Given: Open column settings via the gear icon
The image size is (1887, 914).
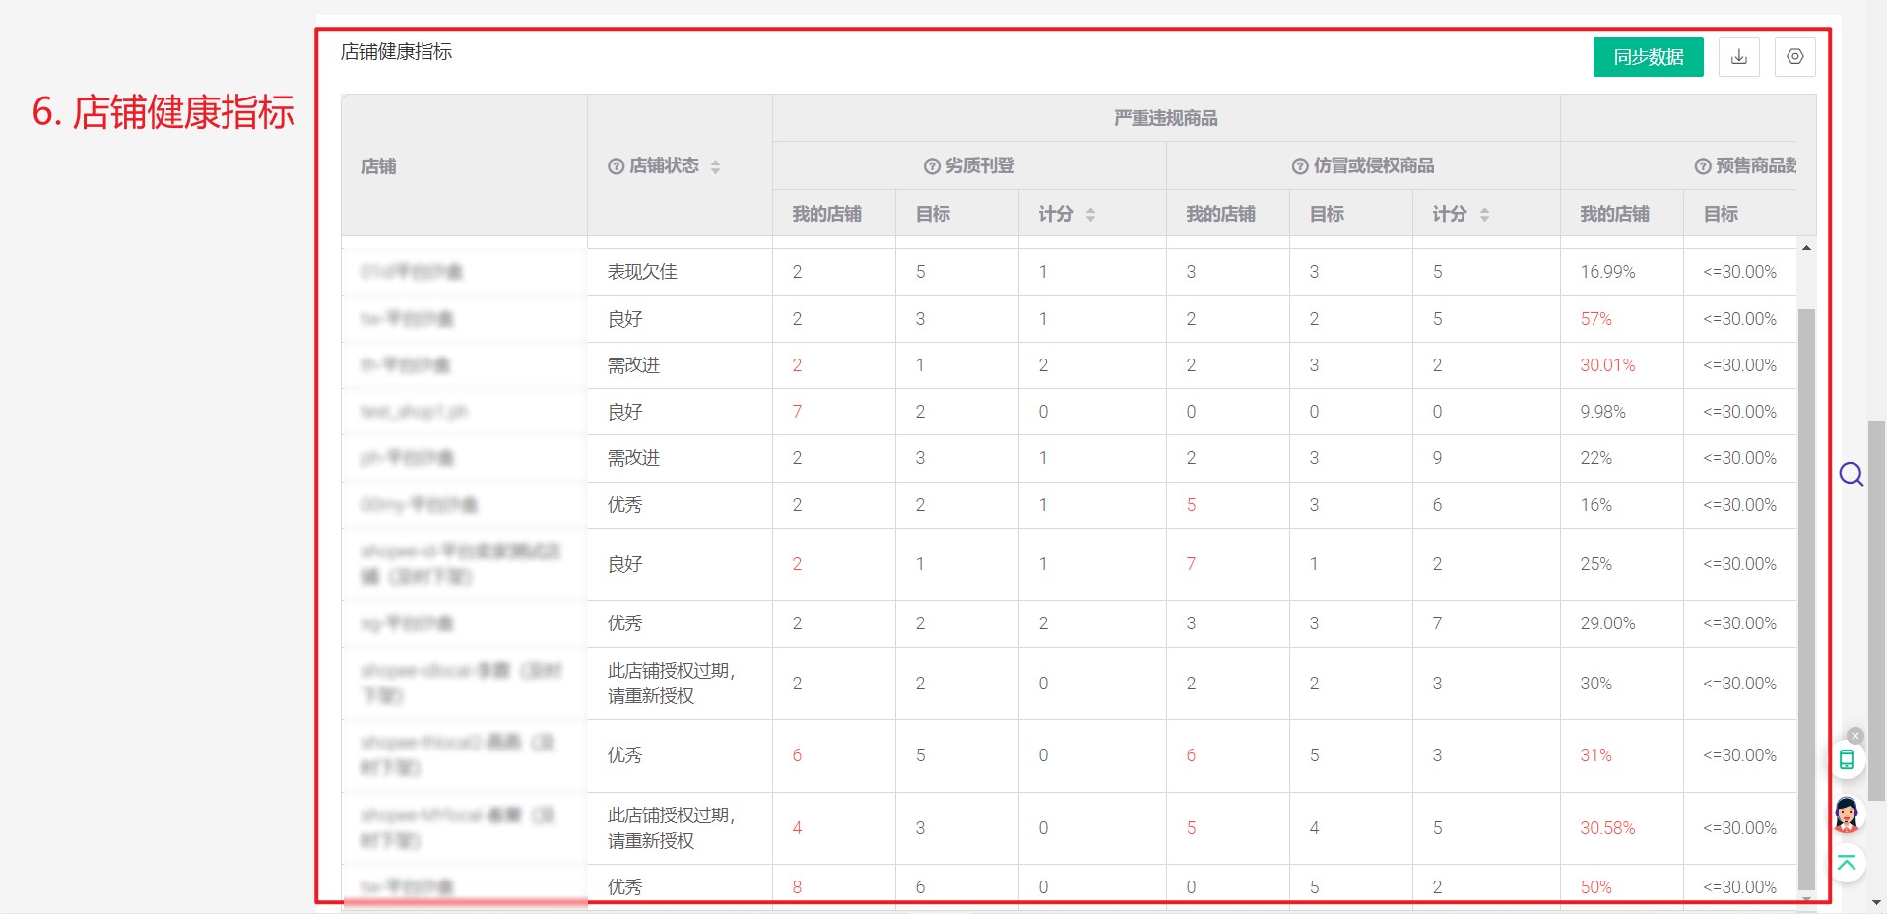Looking at the screenshot, I should (1794, 57).
